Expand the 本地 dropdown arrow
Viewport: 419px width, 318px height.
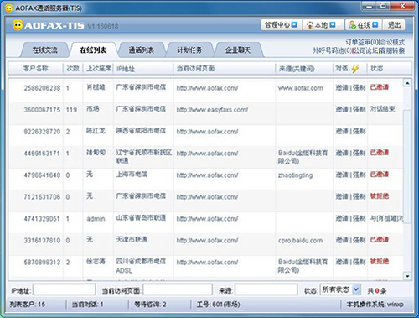pyautogui.click(x=333, y=25)
